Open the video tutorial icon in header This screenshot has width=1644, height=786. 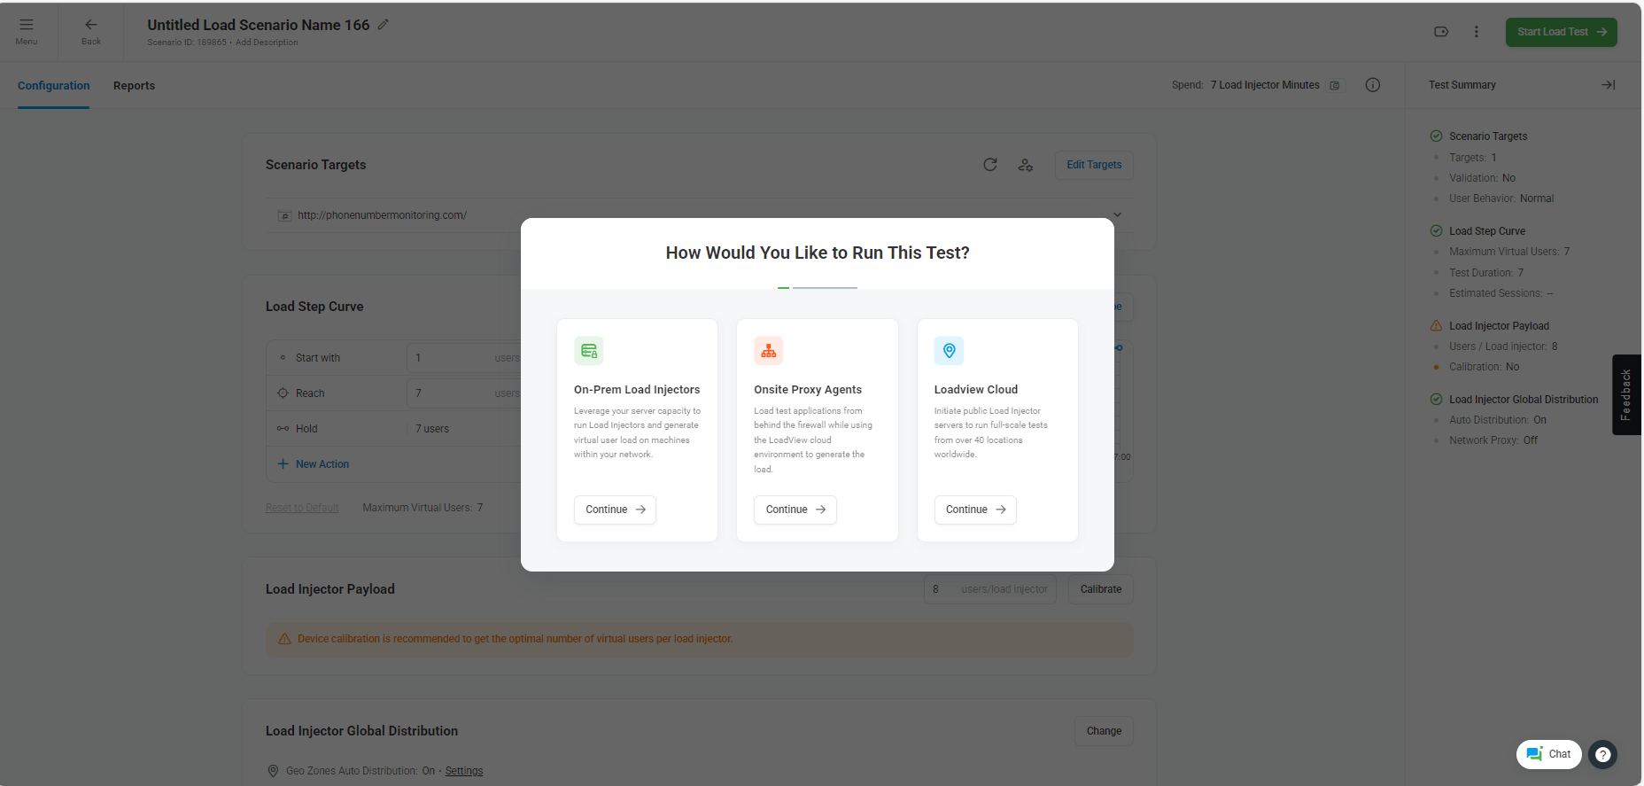1441,32
